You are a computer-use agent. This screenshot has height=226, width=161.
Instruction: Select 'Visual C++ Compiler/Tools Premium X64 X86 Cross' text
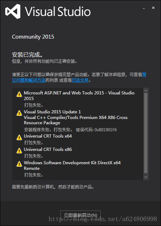76,118
